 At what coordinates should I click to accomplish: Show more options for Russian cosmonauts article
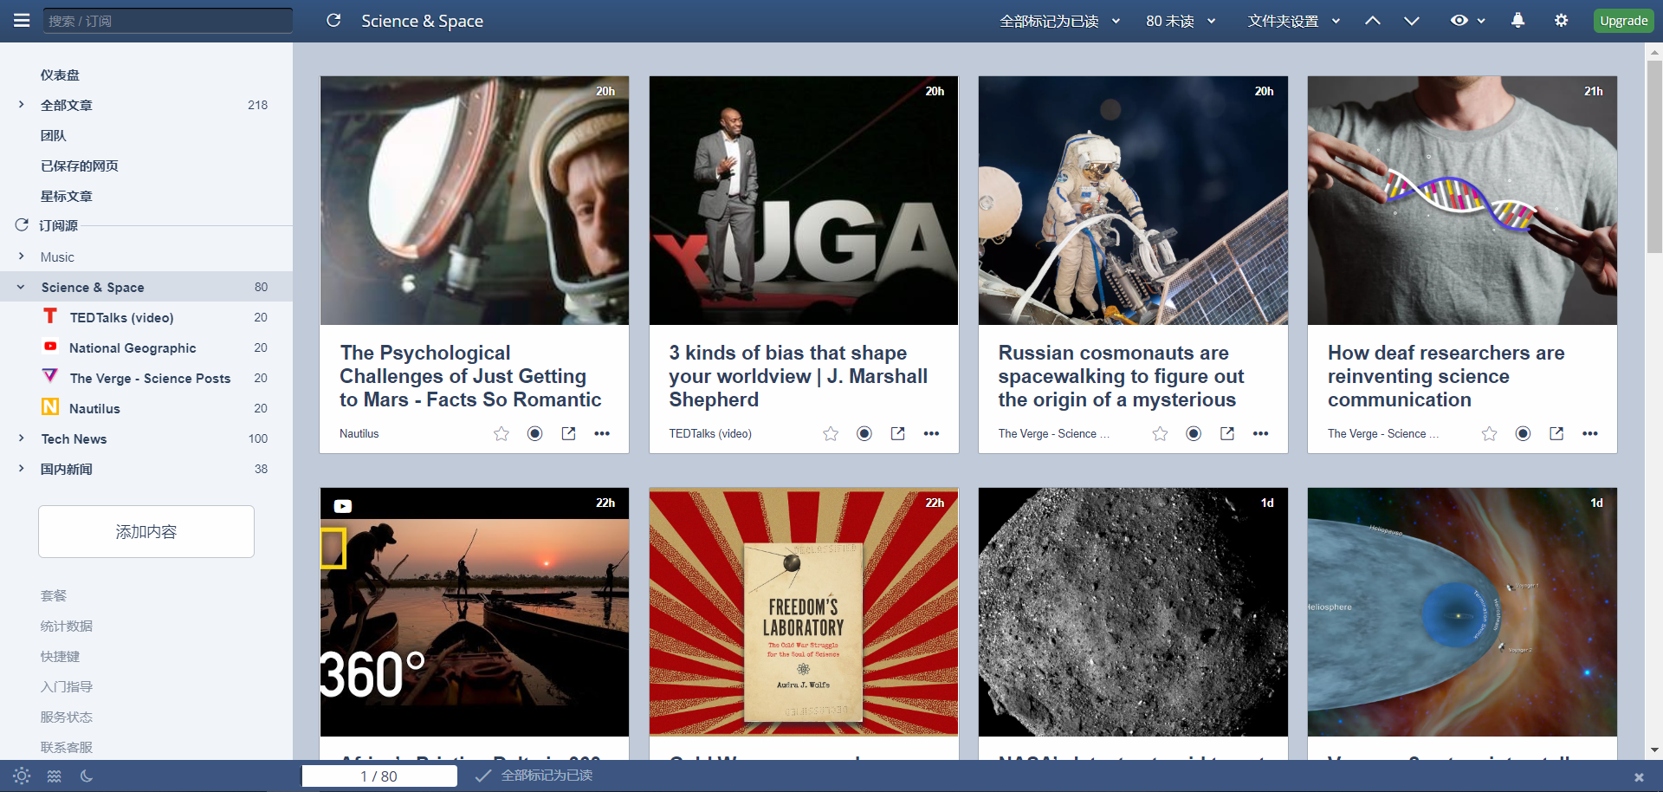click(1260, 433)
